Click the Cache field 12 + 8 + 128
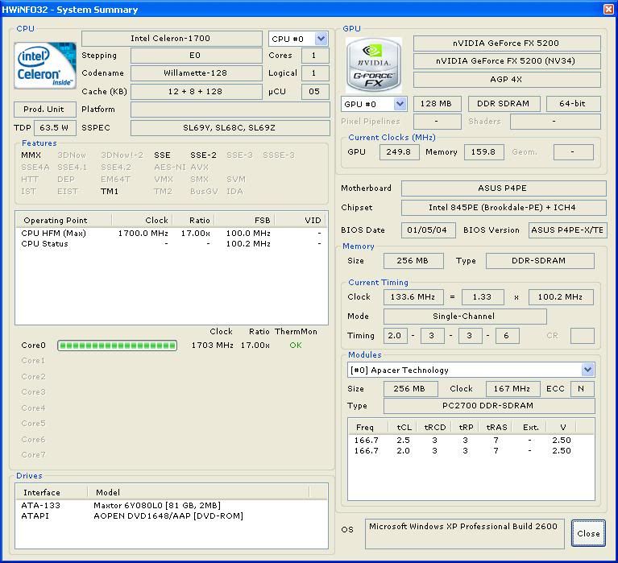The image size is (618, 563). [x=197, y=92]
